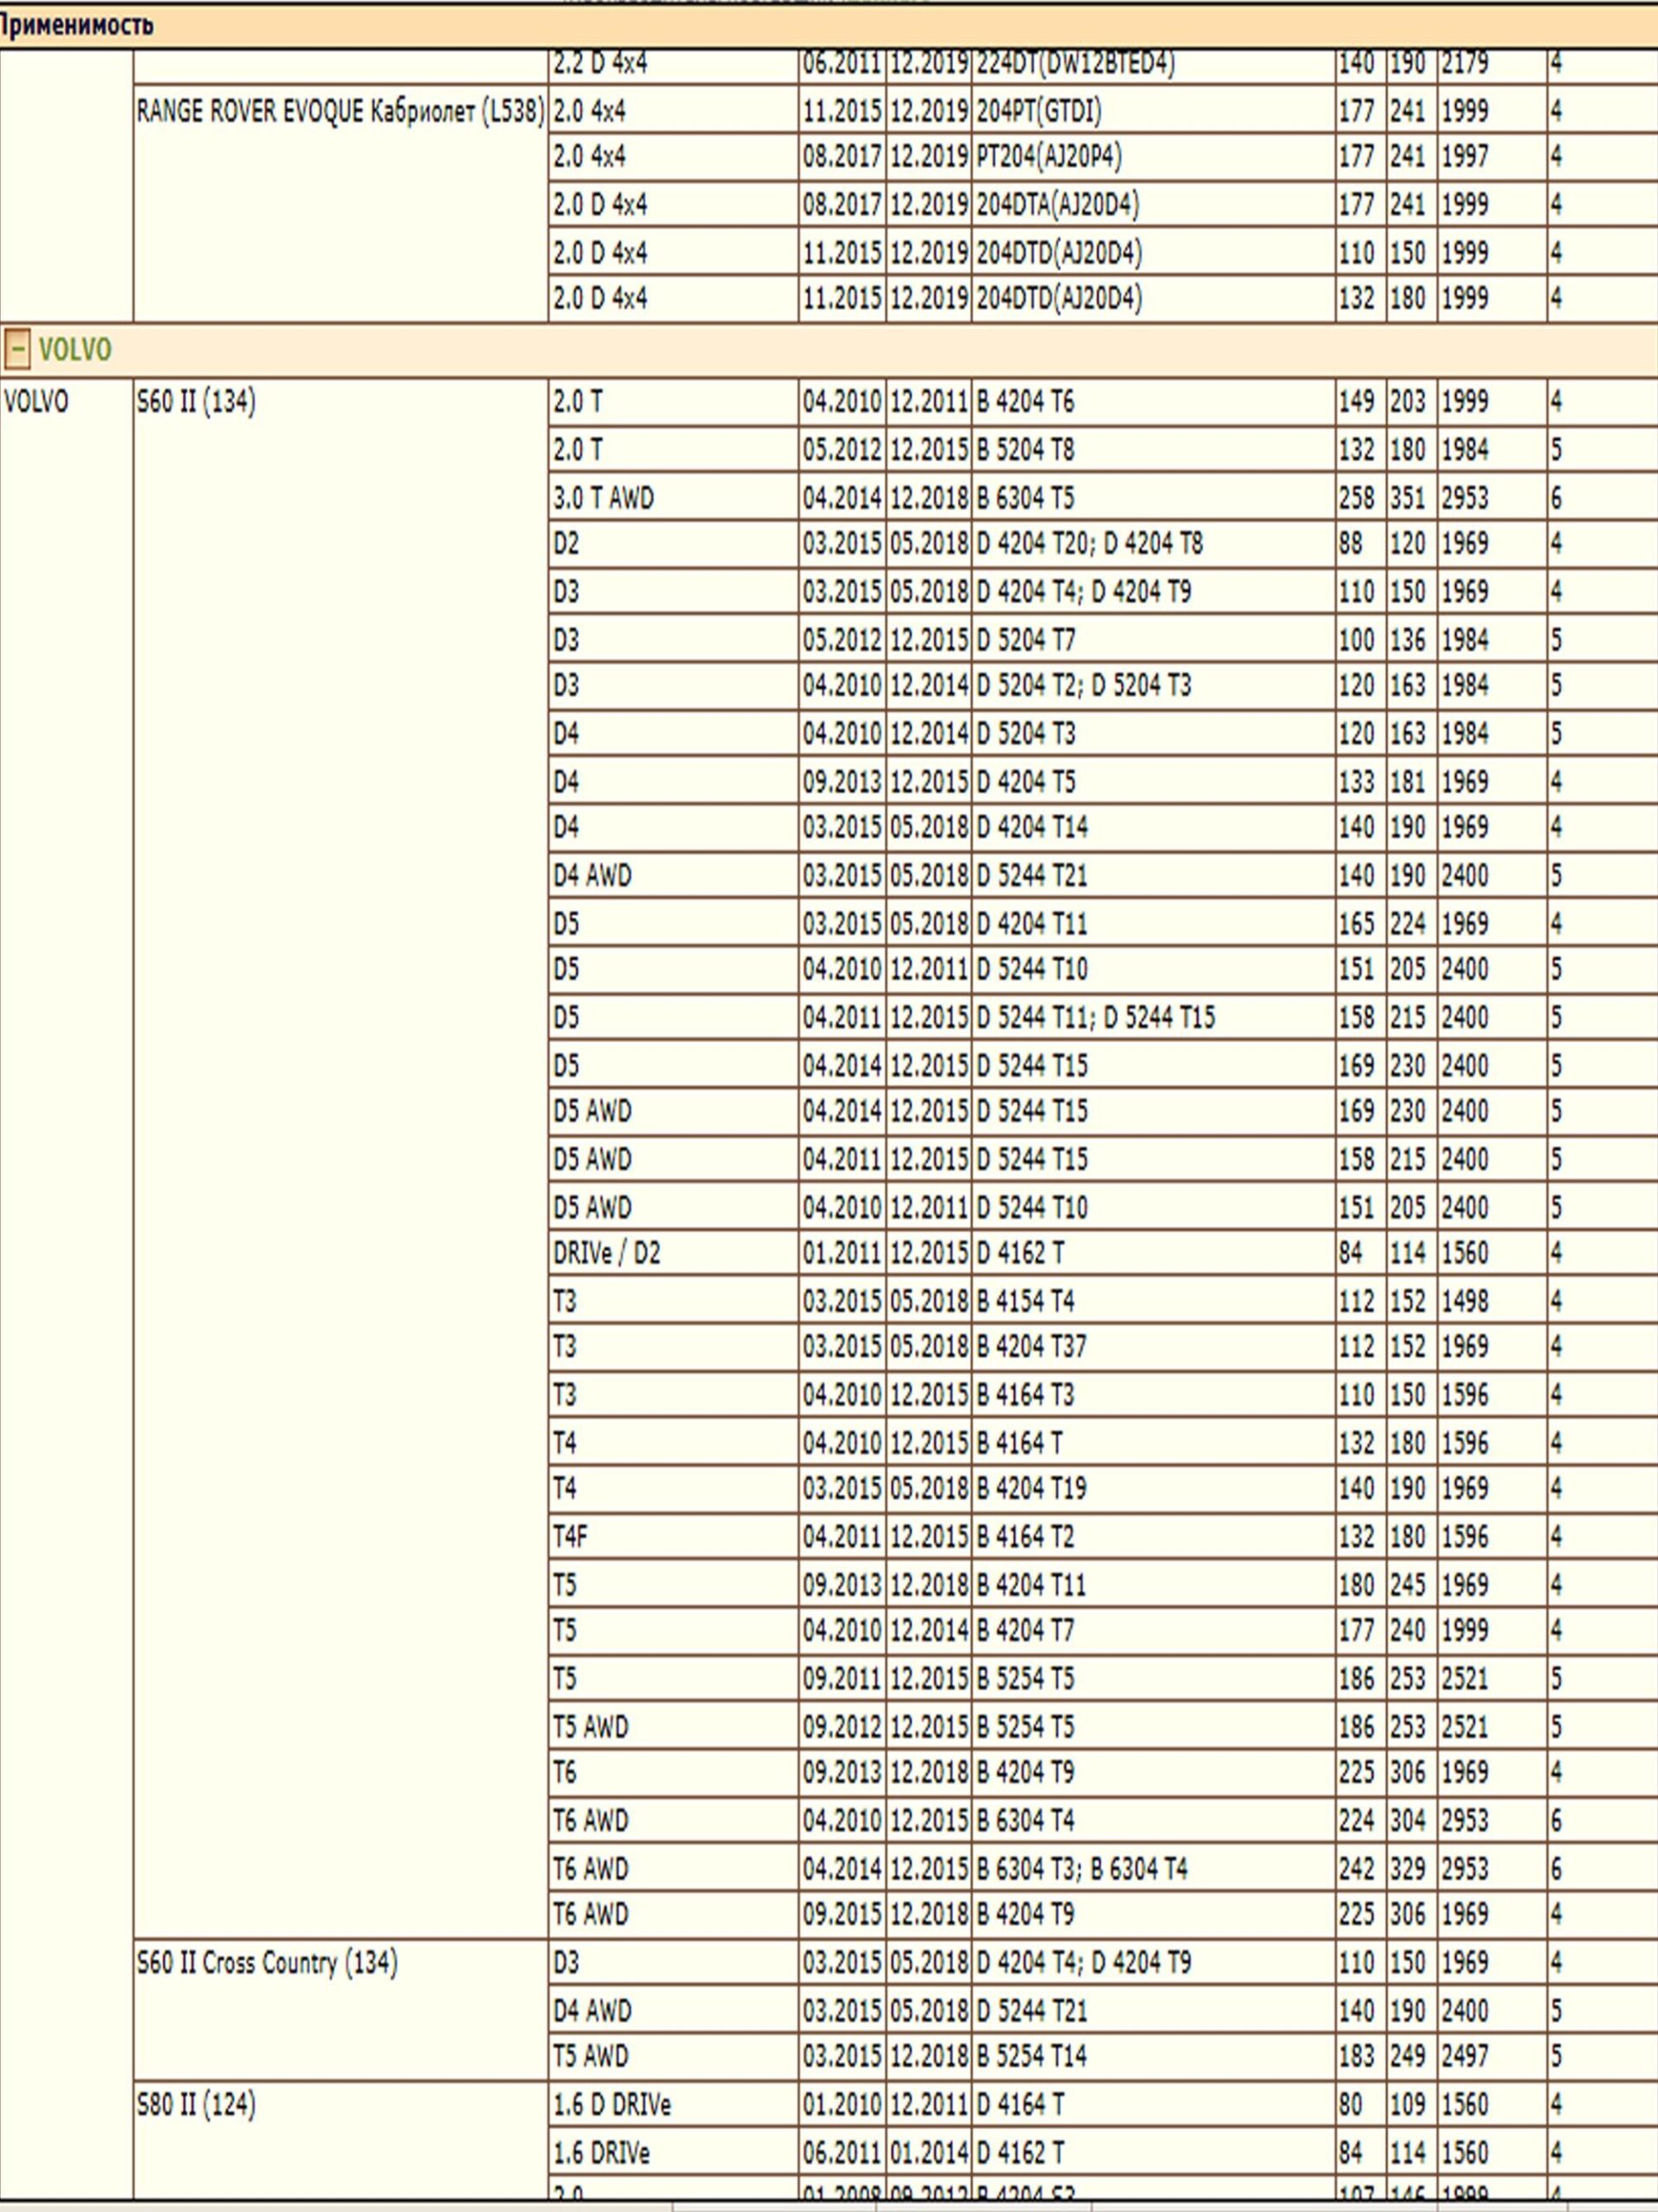Select engine code D 4204 T20; D 4204 T8
The height and width of the screenshot is (2212, 1658).
click(1089, 544)
